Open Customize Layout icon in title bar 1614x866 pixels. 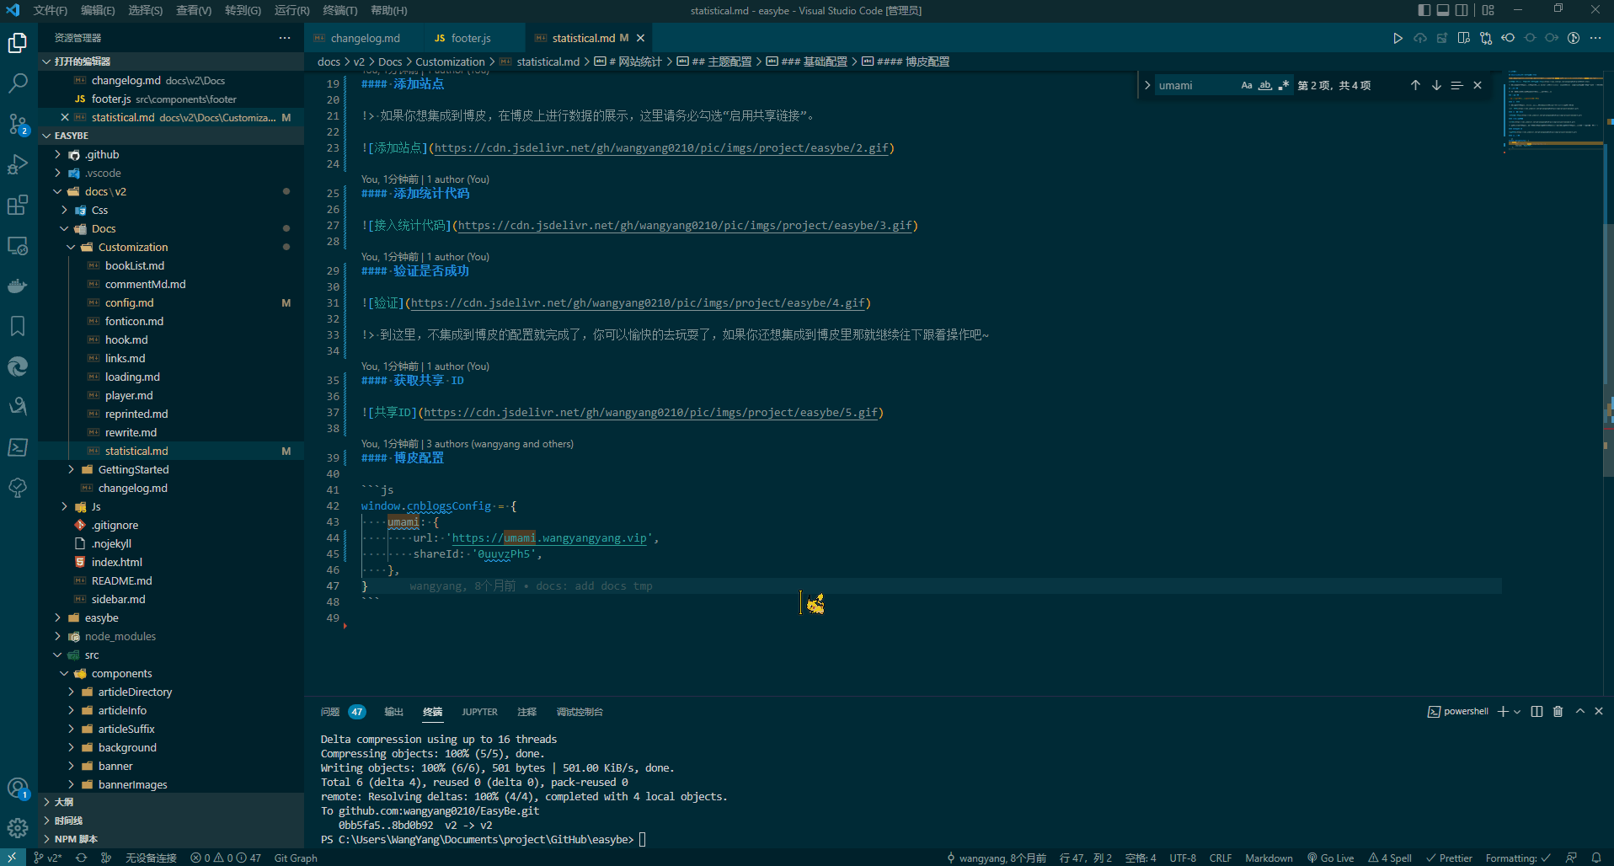[x=1488, y=10]
